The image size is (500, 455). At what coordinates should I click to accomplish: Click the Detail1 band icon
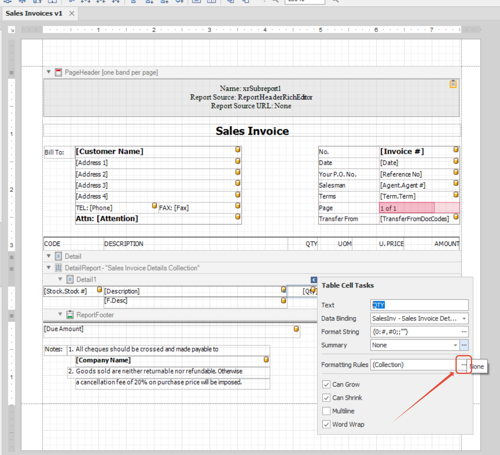pyautogui.click(x=70, y=280)
